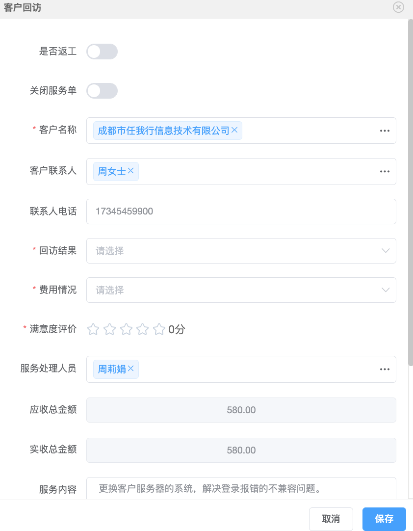The image size is (413, 531).
Task: Remove the 周莉娟 service staff tag
Action: point(131,369)
